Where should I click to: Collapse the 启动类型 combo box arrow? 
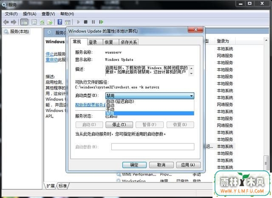tap(191, 96)
